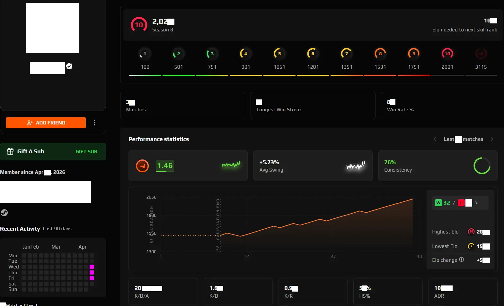504x306 pixels.
Task: Click the green Consistency ring indicator
Action: (x=482, y=166)
